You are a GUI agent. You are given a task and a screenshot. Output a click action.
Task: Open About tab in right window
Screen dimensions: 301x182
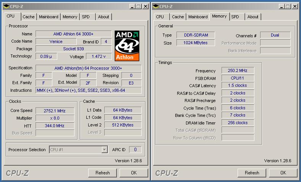coord(253,17)
